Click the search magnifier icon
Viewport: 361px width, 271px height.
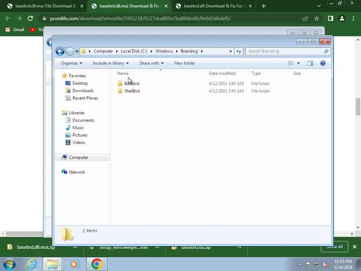(326, 51)
